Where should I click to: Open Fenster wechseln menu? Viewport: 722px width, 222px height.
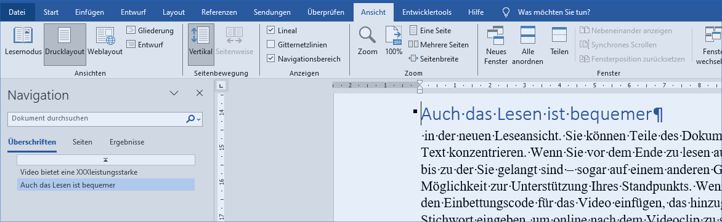(x=709, y=45)
